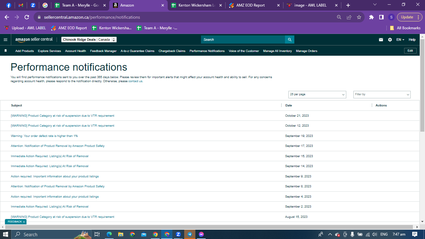Click the Seller Central search field
The image size is (425, 239).
pyautogui.click(x=243, y=40)
